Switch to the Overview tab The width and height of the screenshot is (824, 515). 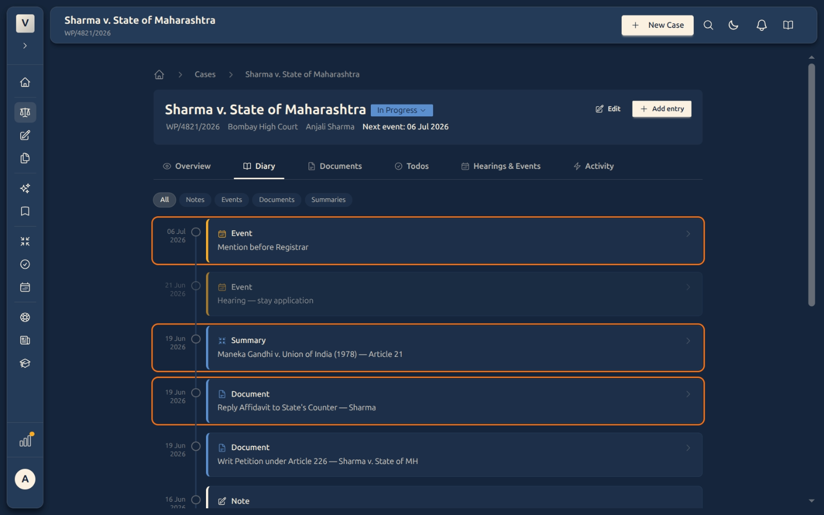[186, 166]
